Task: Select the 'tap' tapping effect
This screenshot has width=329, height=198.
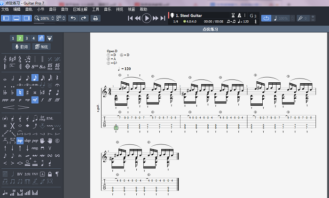Action: (20, 141)
